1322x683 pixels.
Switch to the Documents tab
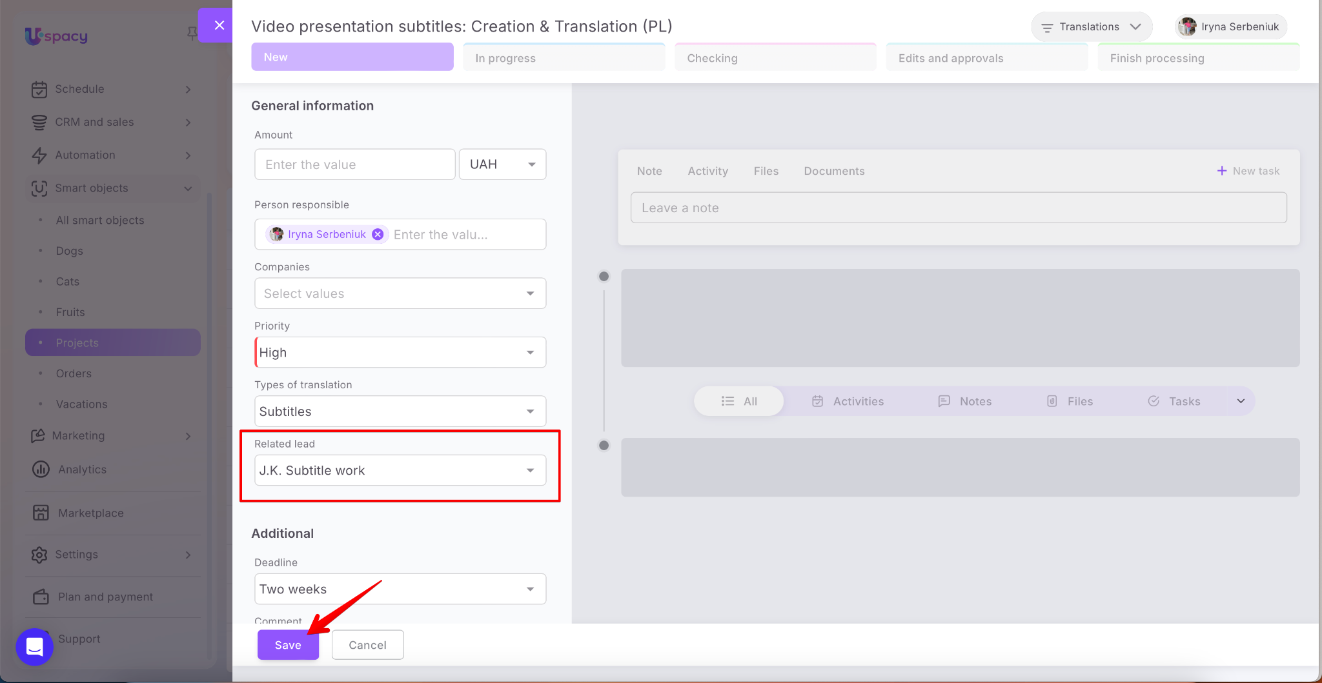(x=834, y=171)
